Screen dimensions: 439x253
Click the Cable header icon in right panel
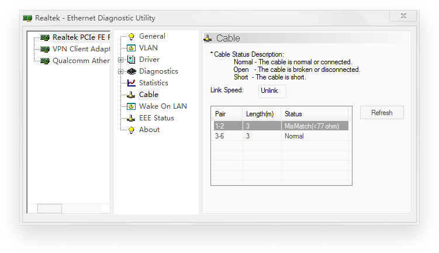[208, 38]
